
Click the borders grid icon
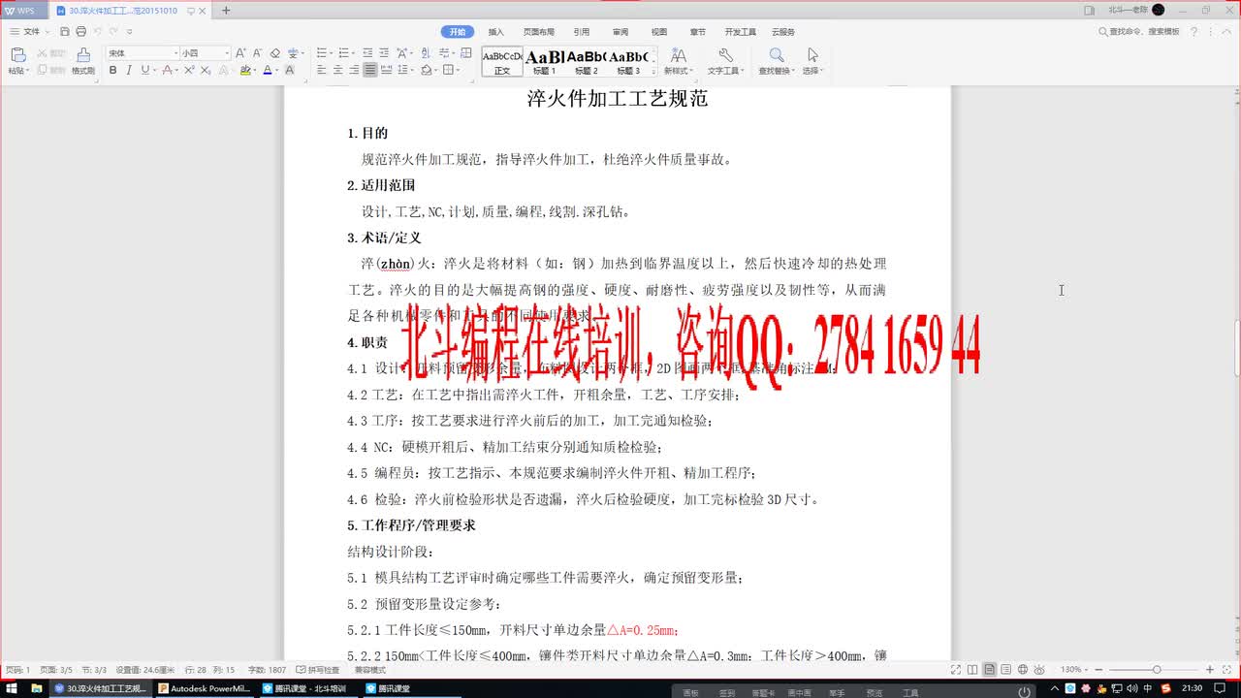pos(448,70)
